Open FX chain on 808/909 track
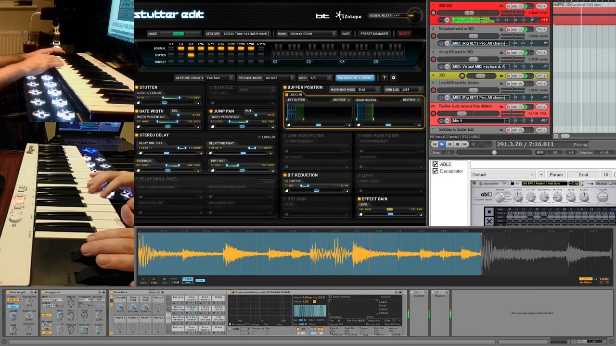 [521, 6]
